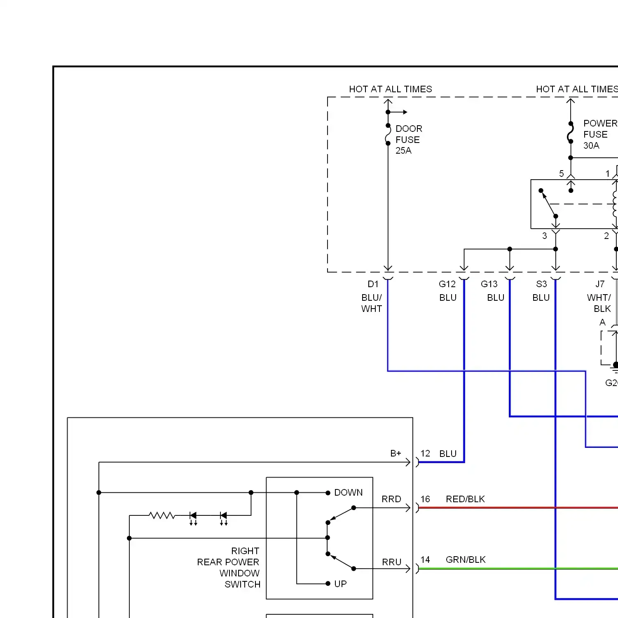Click the RRU terminal label
The width and height of the screenshot is (618, 618).
[x=391, y=562]
